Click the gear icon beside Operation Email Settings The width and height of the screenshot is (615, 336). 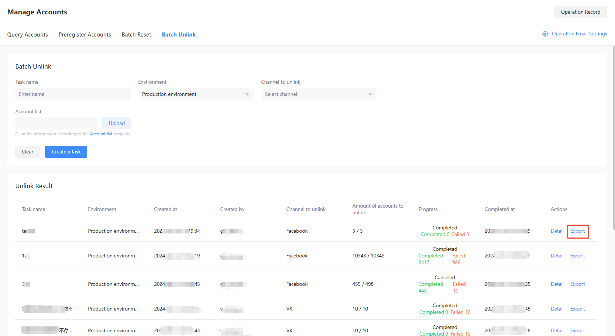[x=545, y=34]
